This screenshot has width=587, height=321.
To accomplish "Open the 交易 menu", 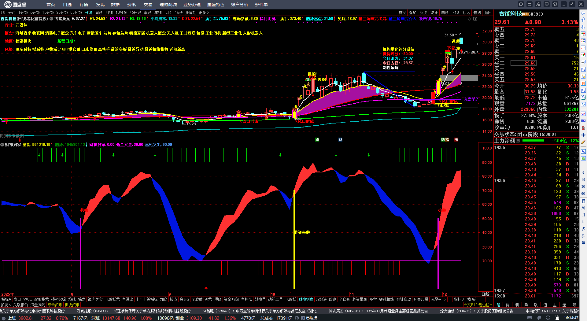I will [148, 5].
